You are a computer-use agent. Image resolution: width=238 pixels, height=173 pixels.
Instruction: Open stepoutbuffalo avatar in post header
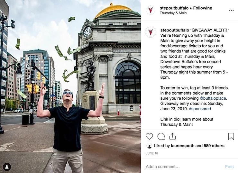(x=151, y=10)
